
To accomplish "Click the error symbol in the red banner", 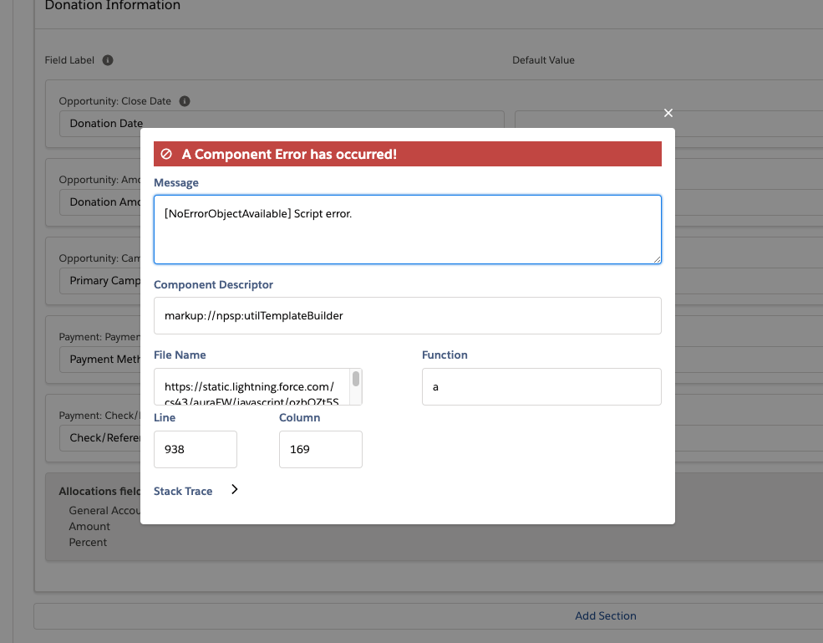I will [x=165, y=154].
